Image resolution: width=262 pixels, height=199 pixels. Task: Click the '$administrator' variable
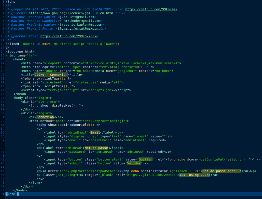point(154,171)
